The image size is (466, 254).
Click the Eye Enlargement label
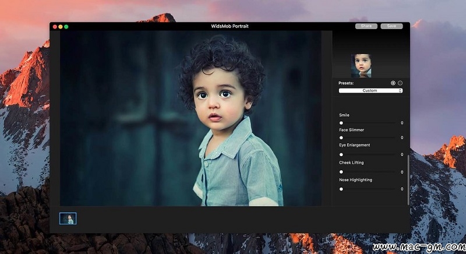click(355, 145)
